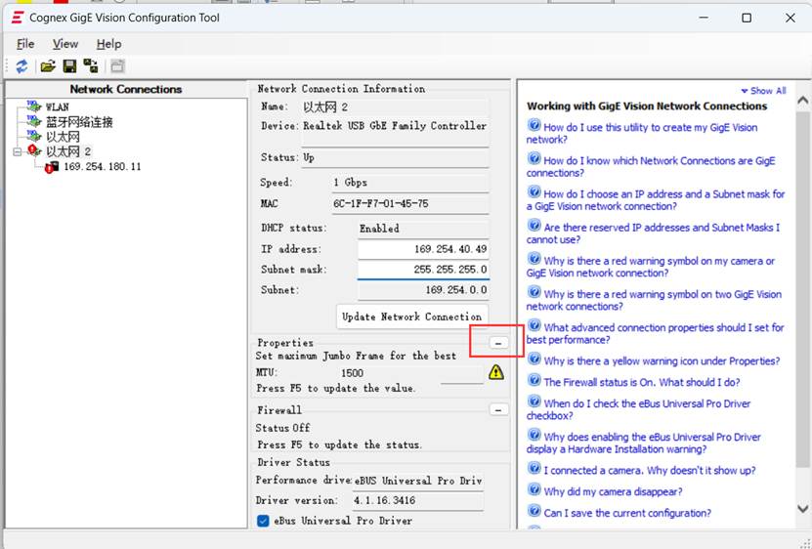Viewport: 812px width, 549px height.
Task: Click the red warning adapter icon of 以太网 2
Action: tap(34, 151)
